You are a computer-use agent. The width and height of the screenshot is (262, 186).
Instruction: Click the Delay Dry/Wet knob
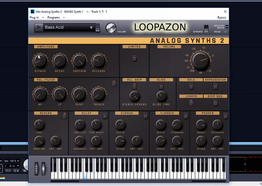pos(96,141)
